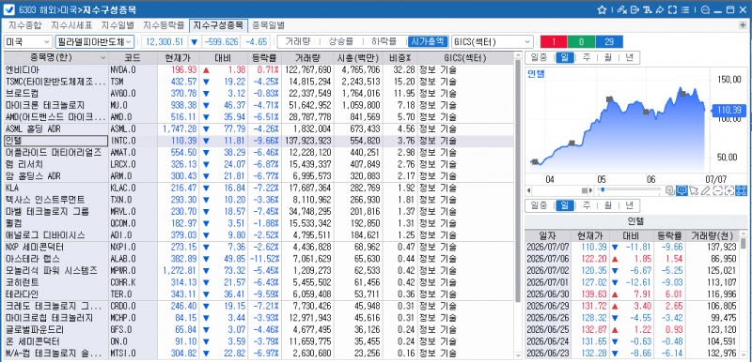Viewport: 752px width, 362px height.
Task: Click the green unchanged count box 0
Action: [x=581, y=41]
